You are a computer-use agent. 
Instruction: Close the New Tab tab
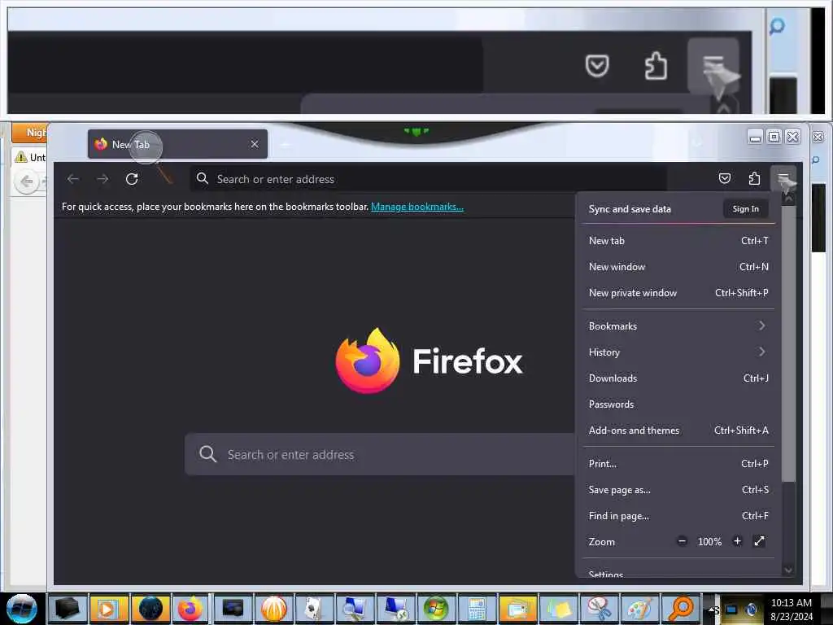pos(255,144)
